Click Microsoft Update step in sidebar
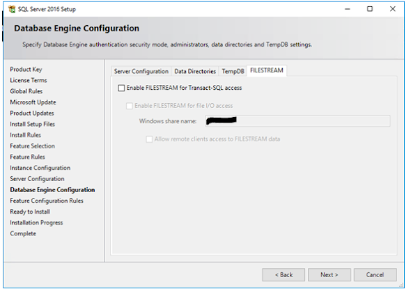 click(33, 102)
